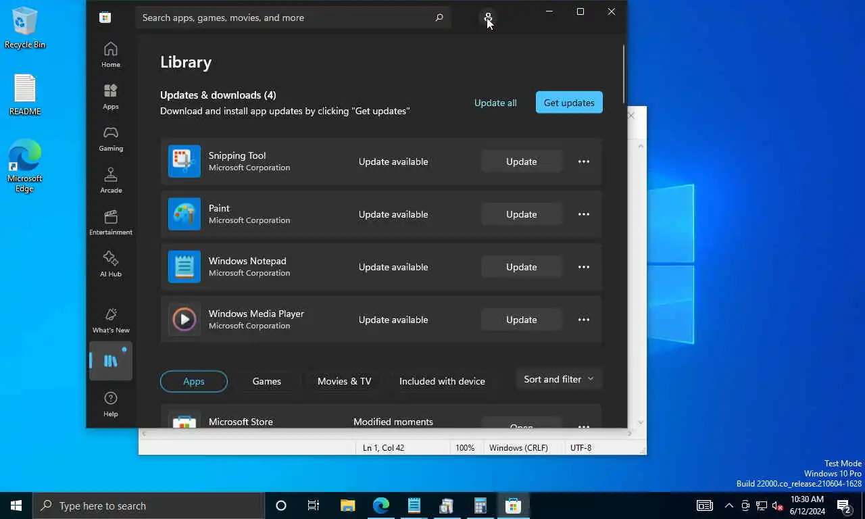Select the Library icon in sidebar
865x519 pixels.
pos(111,361)
